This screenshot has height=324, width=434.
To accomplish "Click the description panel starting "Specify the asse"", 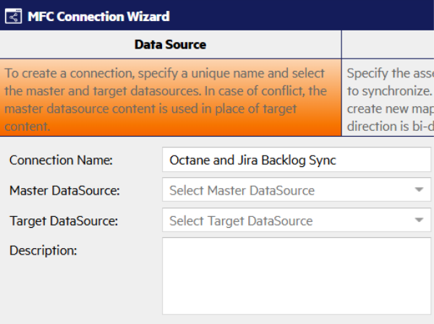I will pyautogui.click(x=388, y=98).
